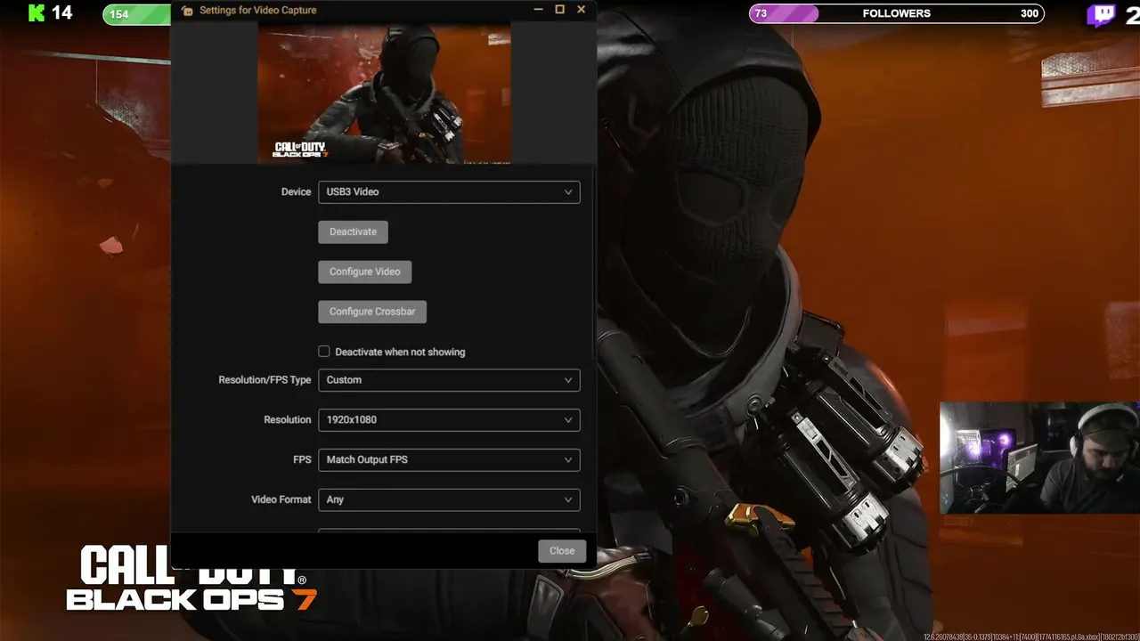Image resolution: width=1140 pixels, height=641 pixels.
Task: Click the Twitch logo in stream overlay
Action: (1101, 14)
